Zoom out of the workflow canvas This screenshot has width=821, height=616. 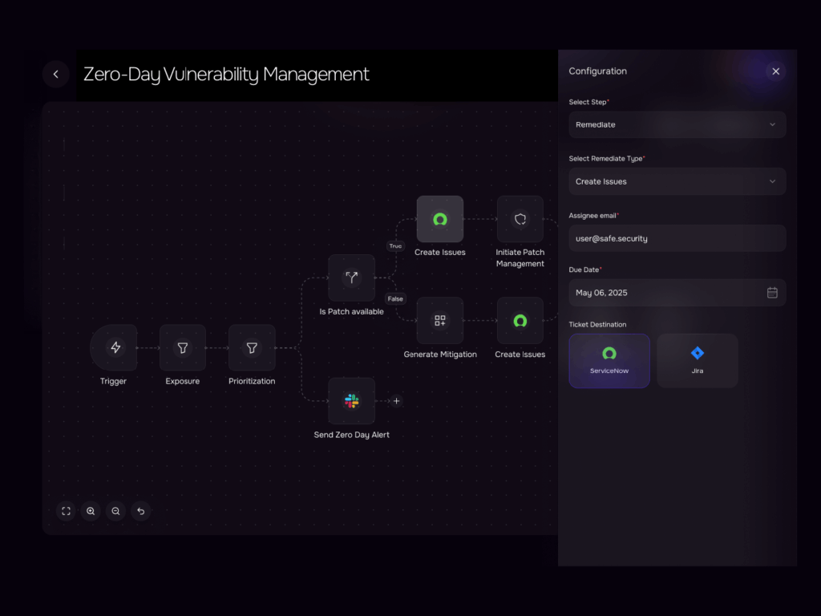point(115,511)
